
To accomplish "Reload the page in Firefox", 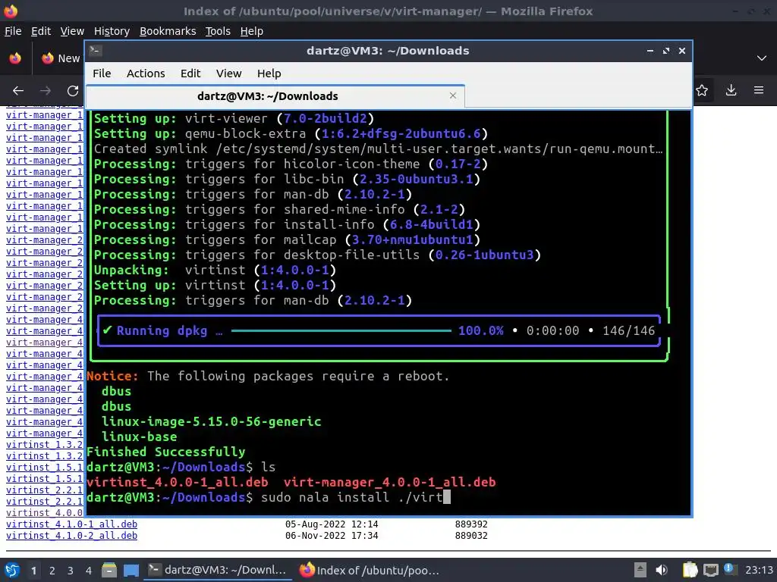I will (x=73, y=91).
